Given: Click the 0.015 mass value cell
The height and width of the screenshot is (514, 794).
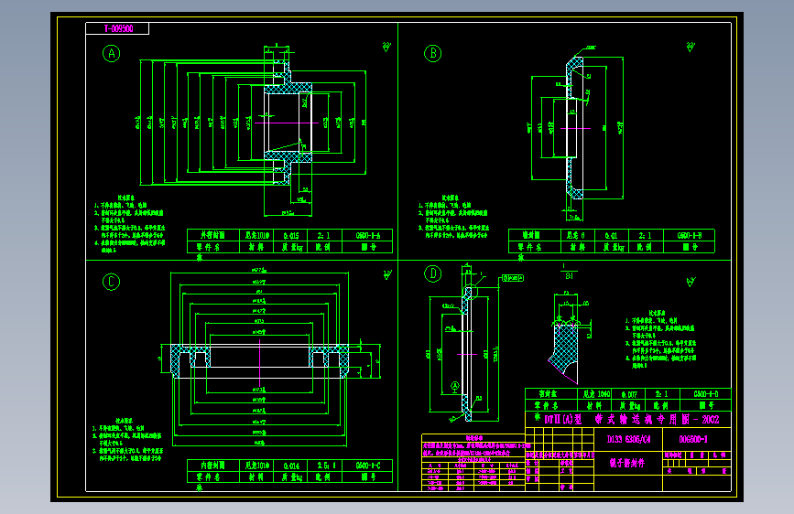Looking at the screenshot, I should [291, 235].
